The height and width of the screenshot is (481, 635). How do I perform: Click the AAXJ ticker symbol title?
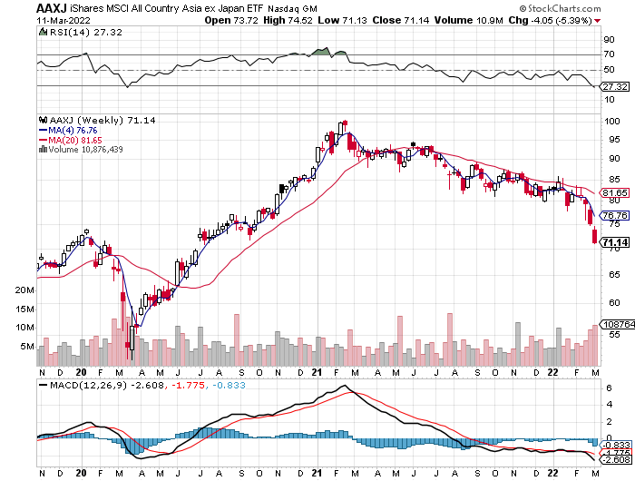click(x=52, y=7)
